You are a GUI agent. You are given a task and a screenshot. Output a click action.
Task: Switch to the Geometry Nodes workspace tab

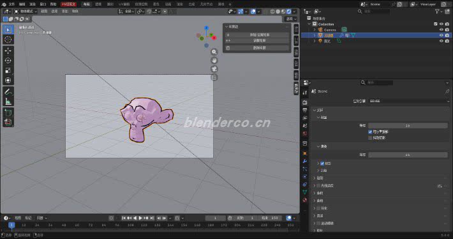(x=206, y=4)
